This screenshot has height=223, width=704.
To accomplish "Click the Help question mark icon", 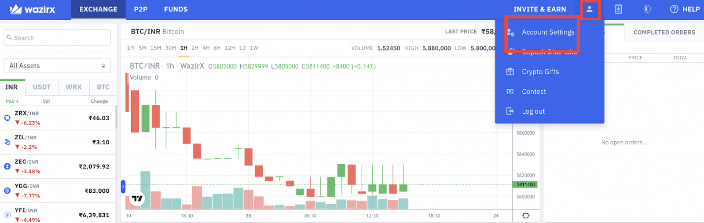I will point(674,9).
